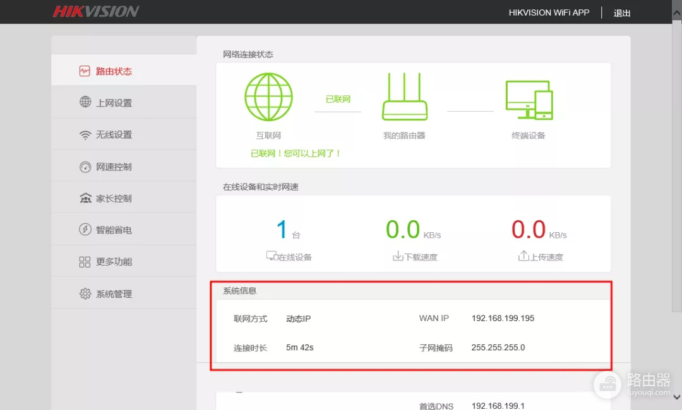This screenshot has width=682, height=410.
Task: Select the 路由状态 chart icon in sidebar
Action: click(x=85, y=71)
